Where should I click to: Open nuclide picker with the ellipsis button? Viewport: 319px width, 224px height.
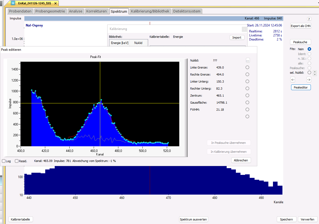[x=248, y=60]
